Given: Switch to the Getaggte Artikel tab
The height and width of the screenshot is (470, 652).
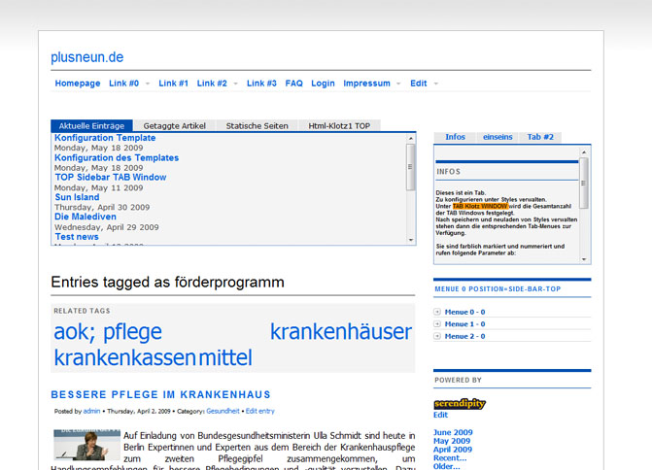Looking at the screenshot, I should [174, 126].
